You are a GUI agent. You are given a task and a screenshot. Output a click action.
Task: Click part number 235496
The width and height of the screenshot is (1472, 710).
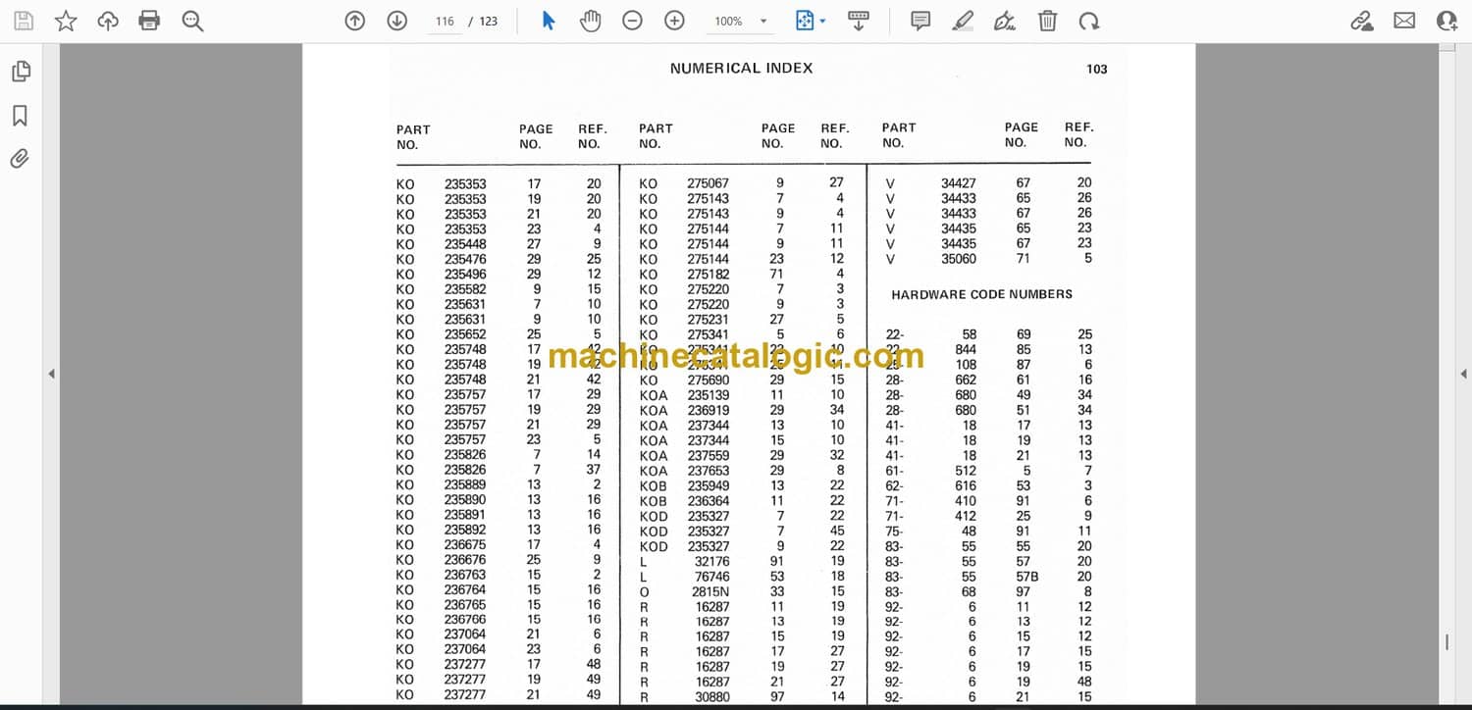click(x=465, y=275)
